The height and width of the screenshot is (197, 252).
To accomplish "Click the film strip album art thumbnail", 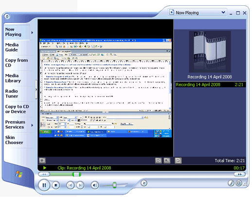I will (210, 52).
